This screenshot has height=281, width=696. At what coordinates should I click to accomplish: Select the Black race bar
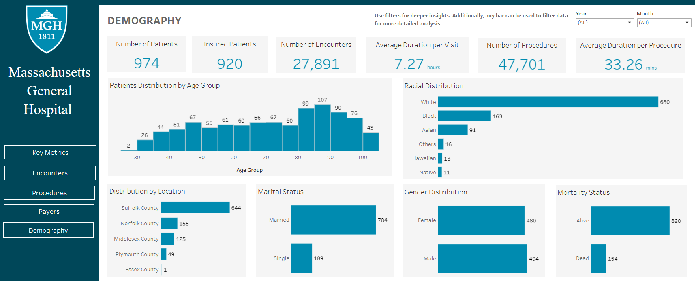(x=464, y=116)
